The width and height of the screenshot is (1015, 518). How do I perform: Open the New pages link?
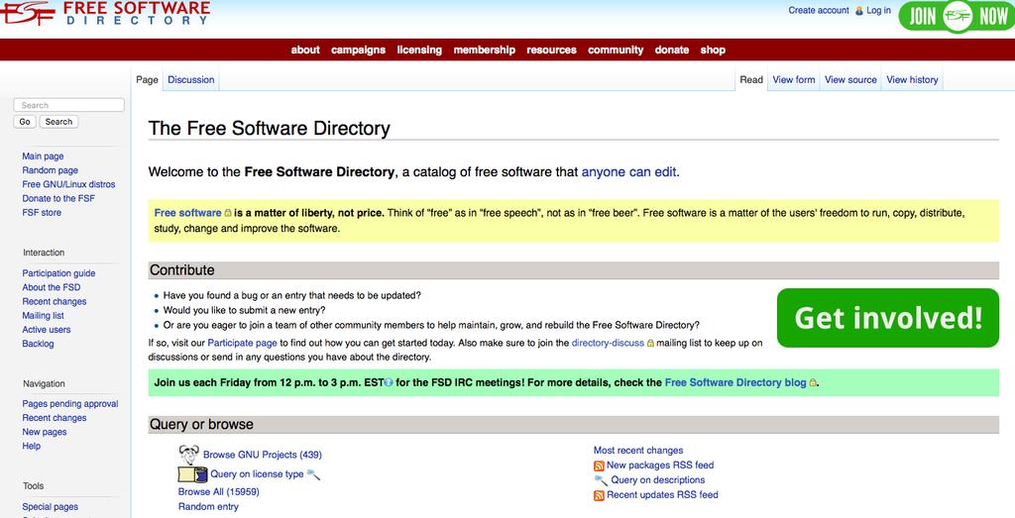pyautogui.click(x=44, y=432)
